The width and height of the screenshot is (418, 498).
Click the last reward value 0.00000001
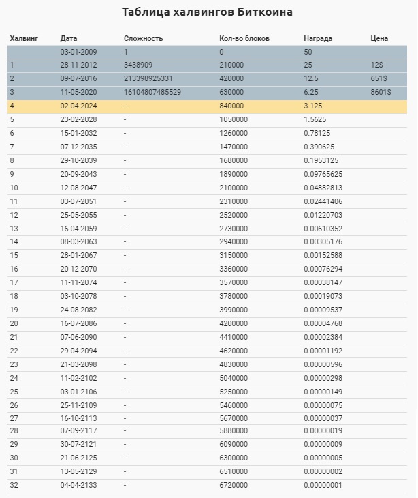(x=323, y=485)
